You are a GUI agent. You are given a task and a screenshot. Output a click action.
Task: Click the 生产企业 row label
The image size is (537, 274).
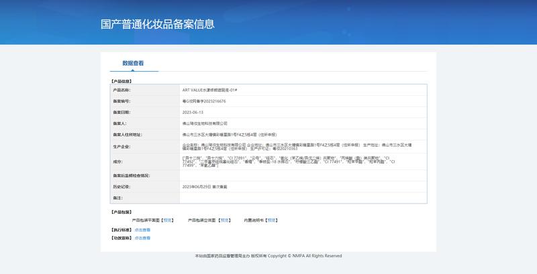pyautogui.click(x=121, y=147)
